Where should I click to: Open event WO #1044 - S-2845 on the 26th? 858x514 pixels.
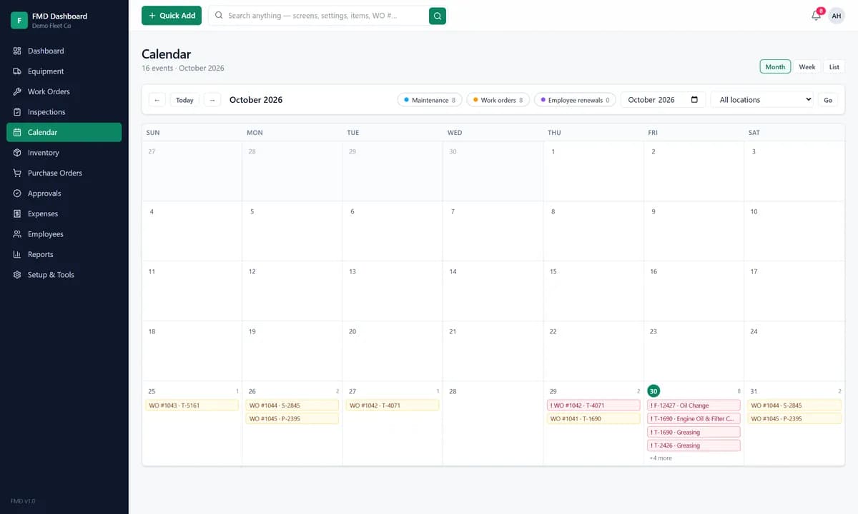[x=292, y=405]
